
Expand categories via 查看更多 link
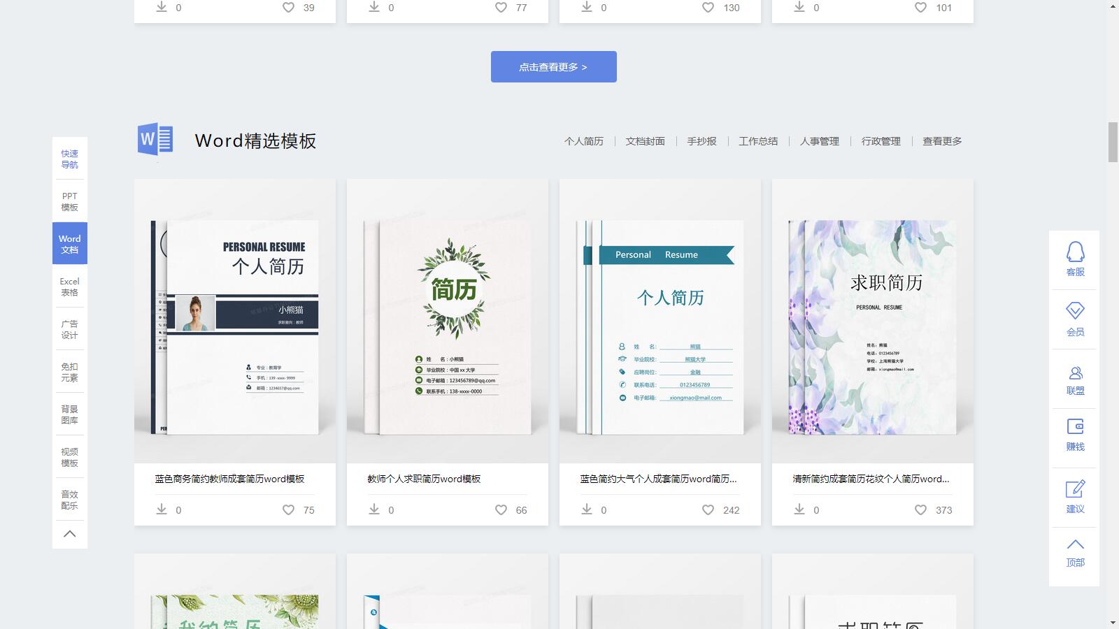[941, 141]
